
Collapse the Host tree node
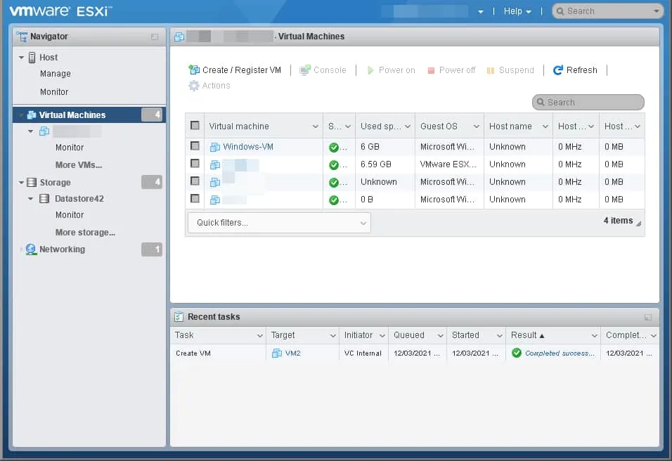tap(21, 58)
